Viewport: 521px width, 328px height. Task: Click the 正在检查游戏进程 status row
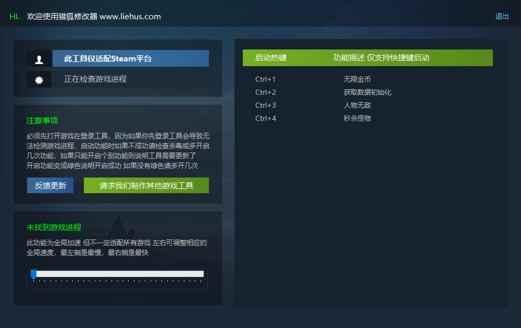tap(130, 79)
